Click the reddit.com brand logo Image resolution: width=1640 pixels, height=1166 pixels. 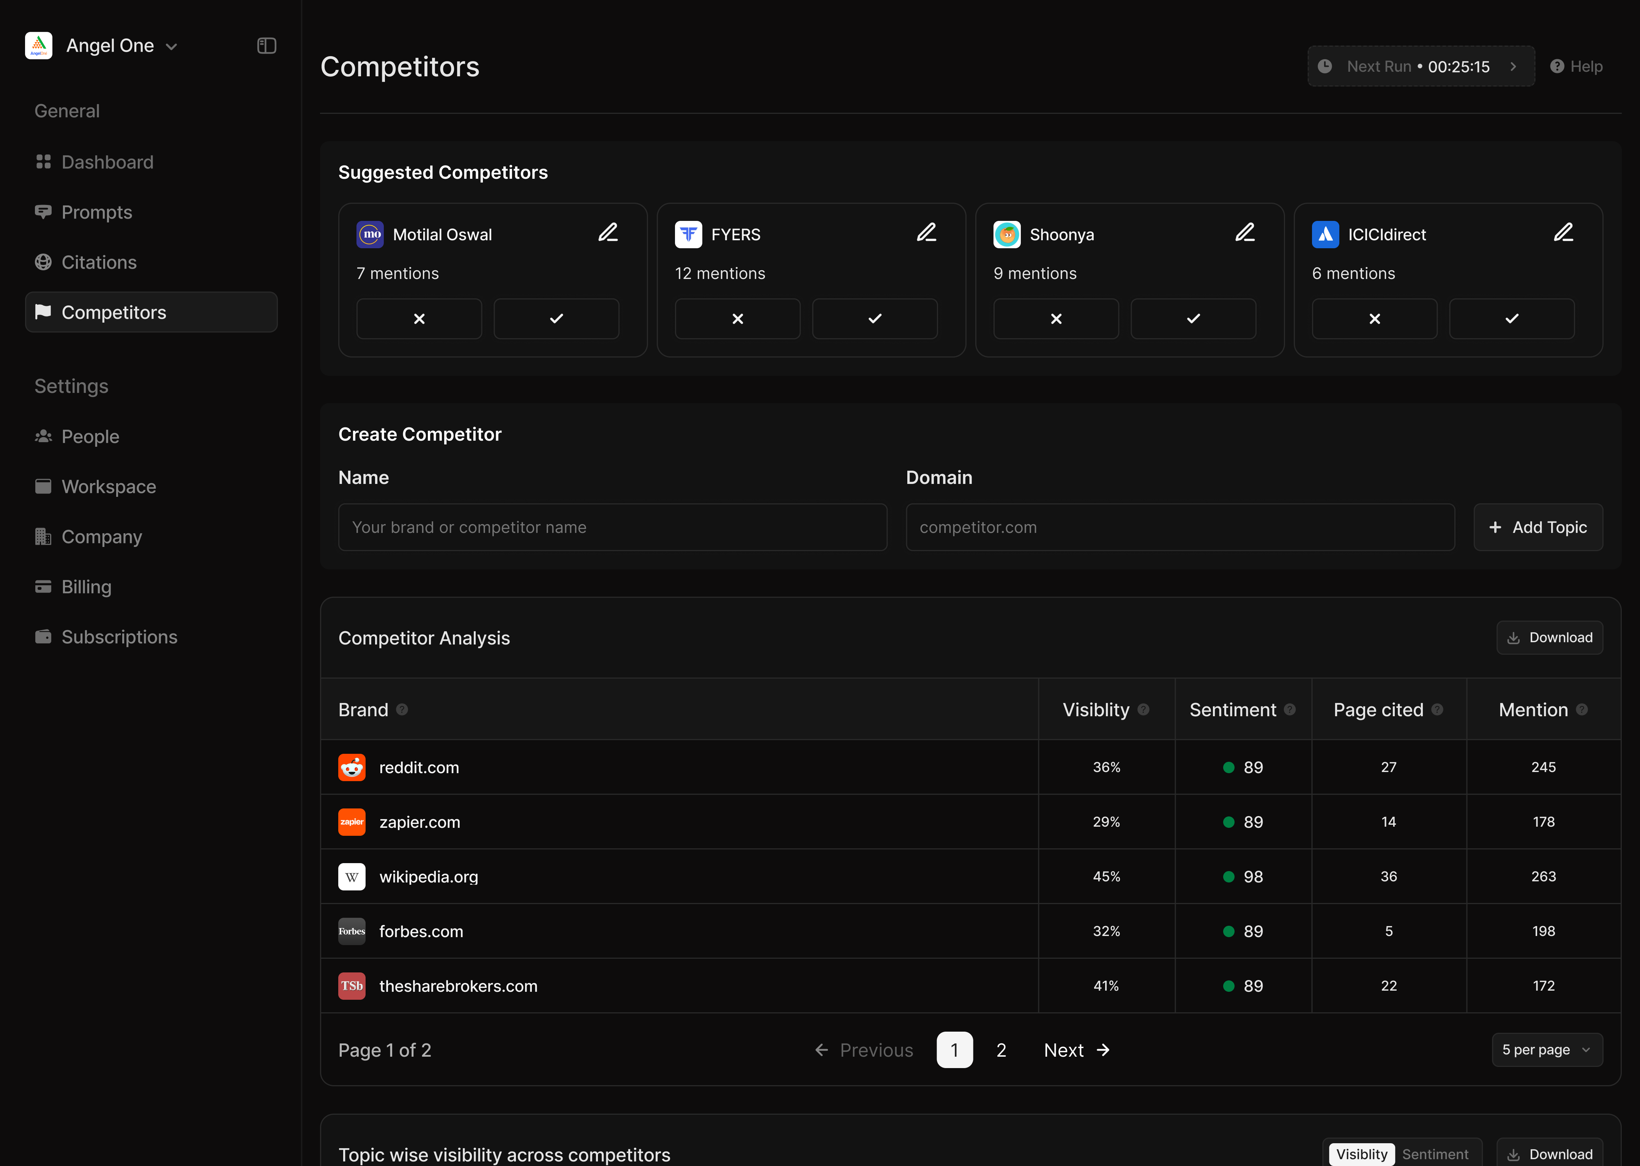click(352, 767)
